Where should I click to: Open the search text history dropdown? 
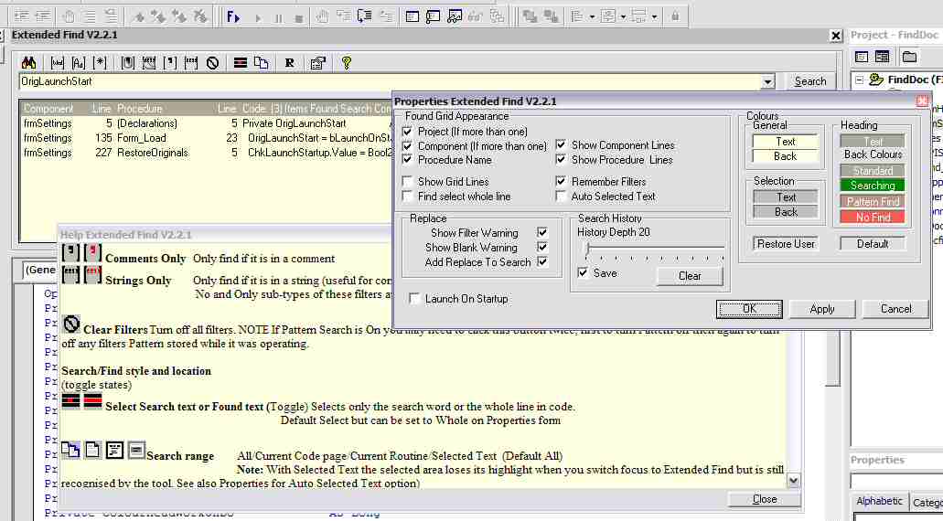[767, 81]
